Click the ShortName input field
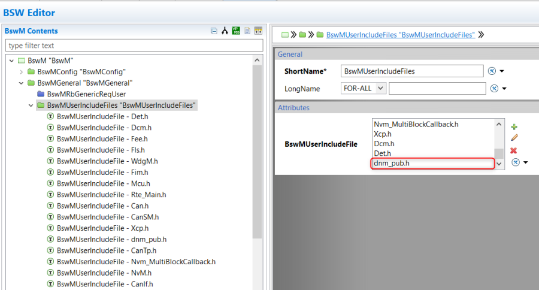Screen dimensions: 539x290 pyautogui.click(x=412, y=71)
